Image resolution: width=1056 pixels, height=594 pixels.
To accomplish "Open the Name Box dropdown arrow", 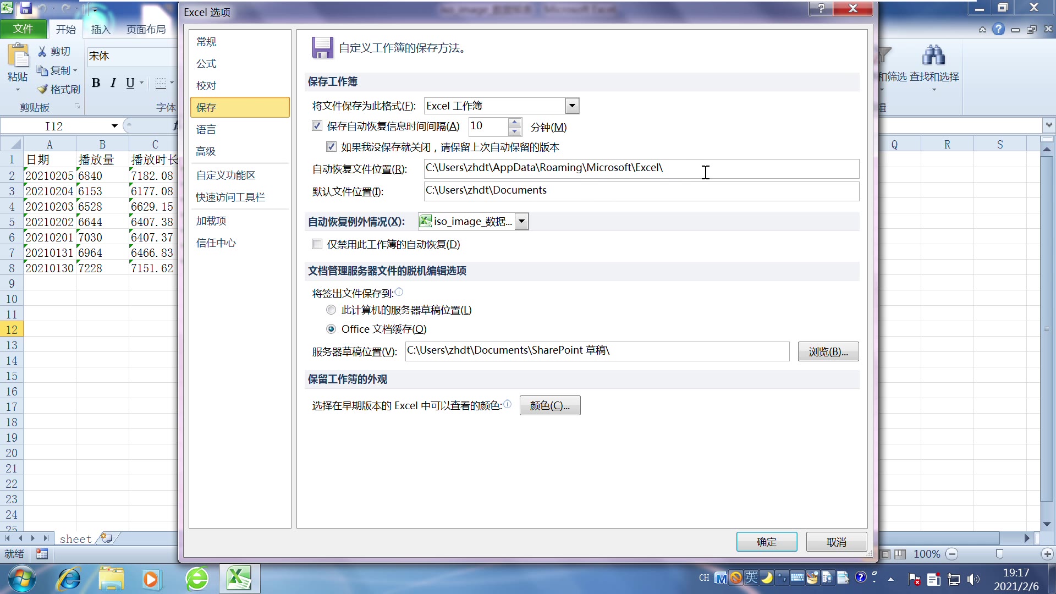I will coord(114,126).
